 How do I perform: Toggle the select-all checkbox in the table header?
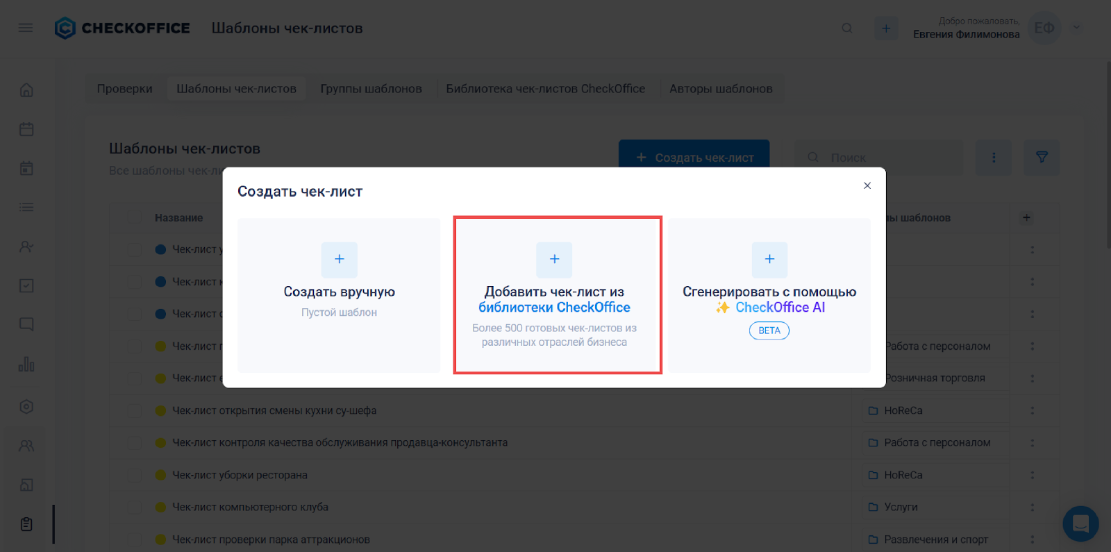[135, 217]
